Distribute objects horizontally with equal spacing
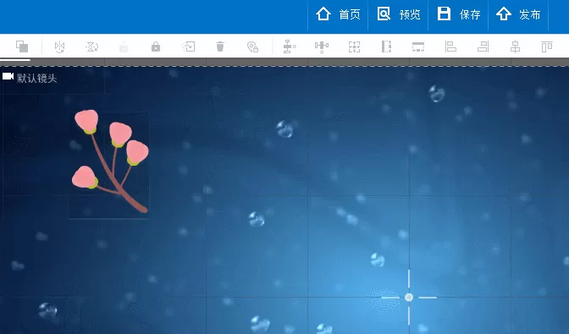Image resolution: width=569 pixels, height=334 pixels. (322, 47)
